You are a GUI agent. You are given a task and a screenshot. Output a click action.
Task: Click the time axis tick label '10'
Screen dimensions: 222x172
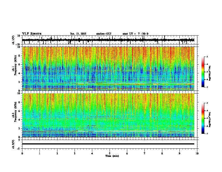[197, 153]
